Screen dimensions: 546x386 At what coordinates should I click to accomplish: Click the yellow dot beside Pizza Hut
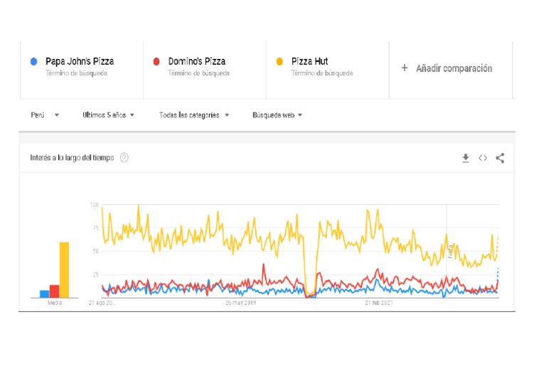[x=279, y=62]
